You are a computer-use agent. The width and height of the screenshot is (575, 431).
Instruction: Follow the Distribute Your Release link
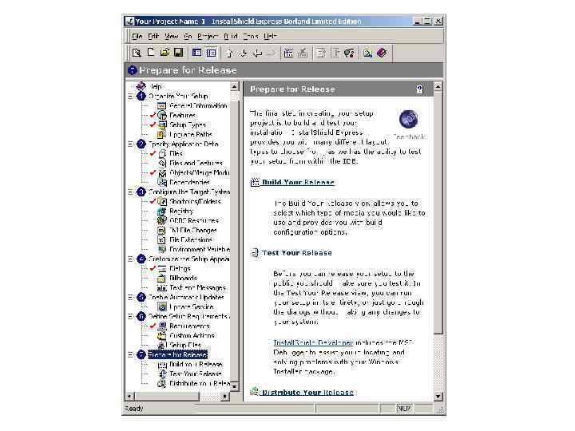(x=307, y=393)
